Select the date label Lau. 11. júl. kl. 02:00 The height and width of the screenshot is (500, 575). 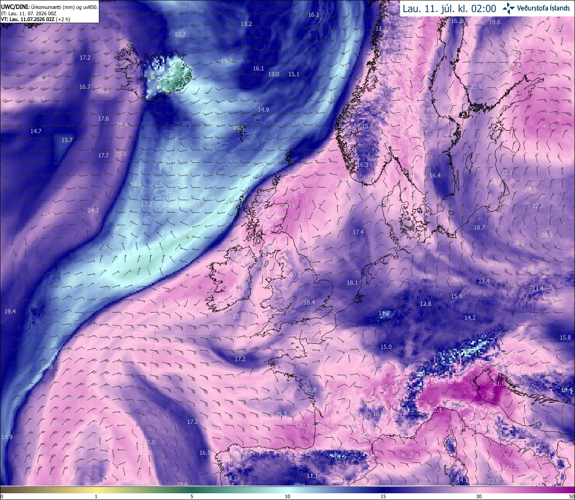449,9
